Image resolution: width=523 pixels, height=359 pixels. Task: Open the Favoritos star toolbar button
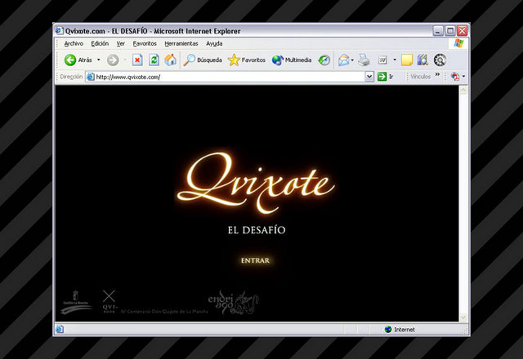tap(247, 60)
